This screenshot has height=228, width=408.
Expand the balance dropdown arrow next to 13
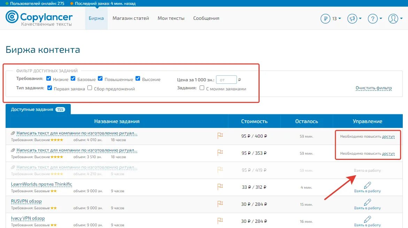click(340, 18)
